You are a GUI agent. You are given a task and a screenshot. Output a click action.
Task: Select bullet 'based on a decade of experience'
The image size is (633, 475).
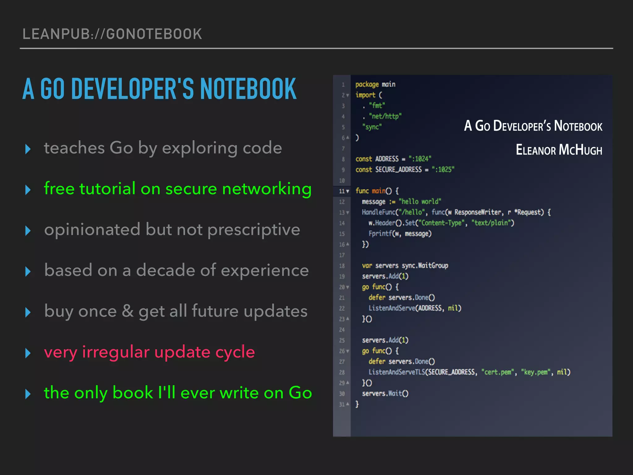tap(176, 270)
